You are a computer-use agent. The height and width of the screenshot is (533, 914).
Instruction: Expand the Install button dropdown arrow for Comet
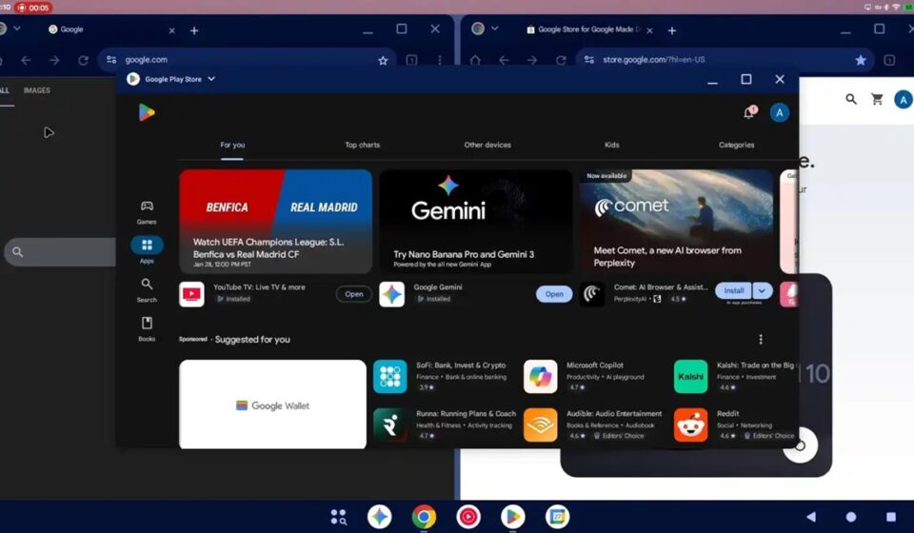[x=763, y=290]
